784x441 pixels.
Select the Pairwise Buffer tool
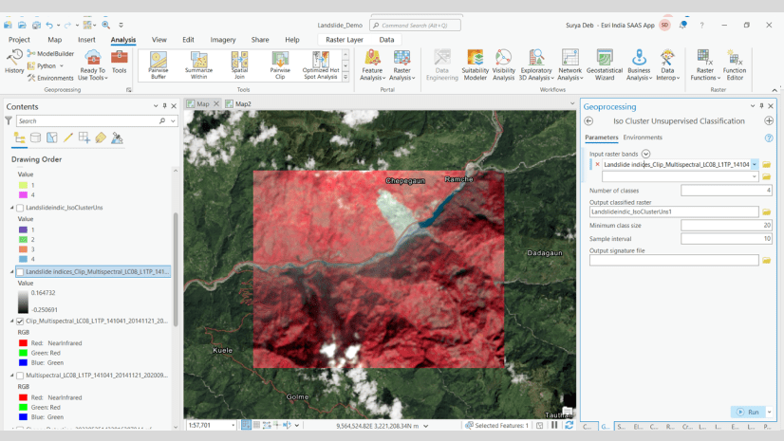(x=158, y=65)
